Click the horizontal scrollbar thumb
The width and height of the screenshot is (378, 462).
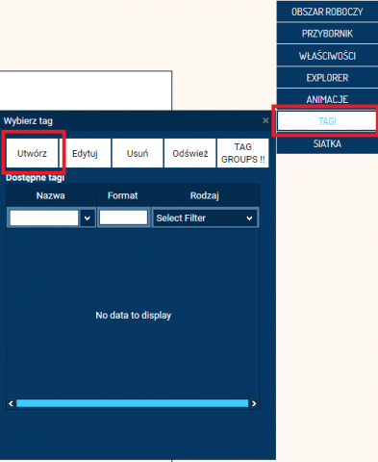133,403
